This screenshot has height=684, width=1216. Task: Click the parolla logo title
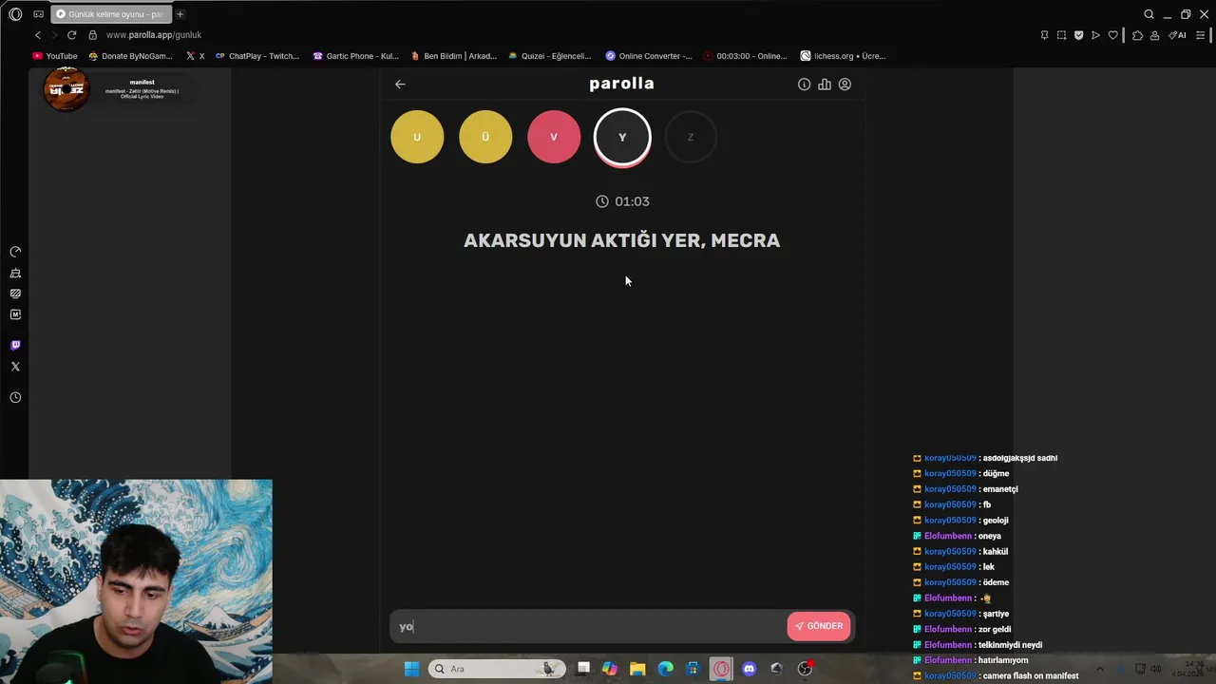tap(621, 84)
